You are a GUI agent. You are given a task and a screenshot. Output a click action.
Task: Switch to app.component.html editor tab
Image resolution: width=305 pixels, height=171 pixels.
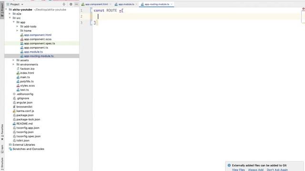point(96,4)
